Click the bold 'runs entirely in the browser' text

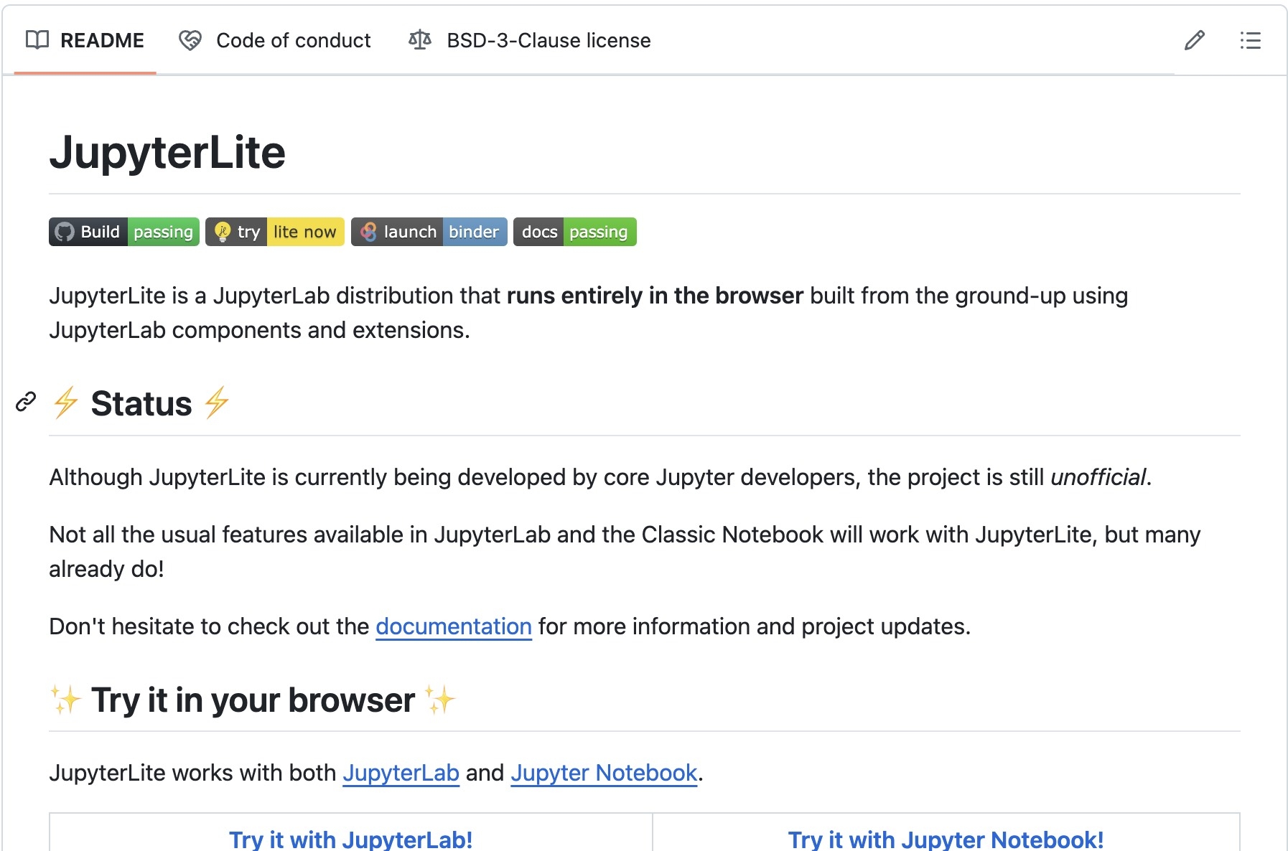point(655,296)
